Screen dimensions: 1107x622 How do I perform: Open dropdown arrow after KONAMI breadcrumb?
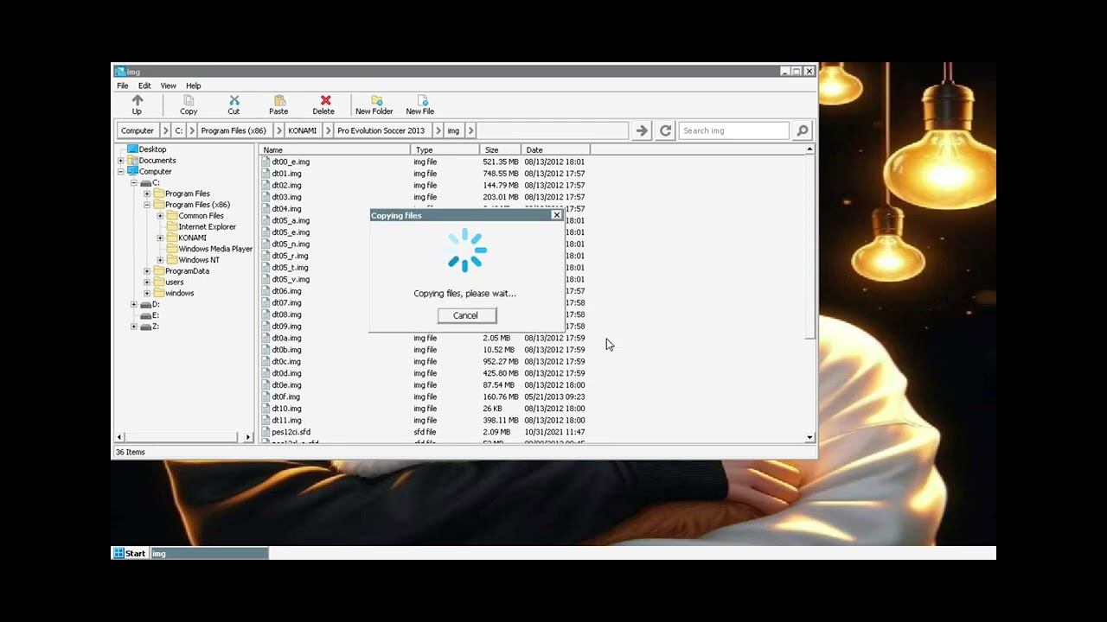pyautogui.click(x=327, y=130)
